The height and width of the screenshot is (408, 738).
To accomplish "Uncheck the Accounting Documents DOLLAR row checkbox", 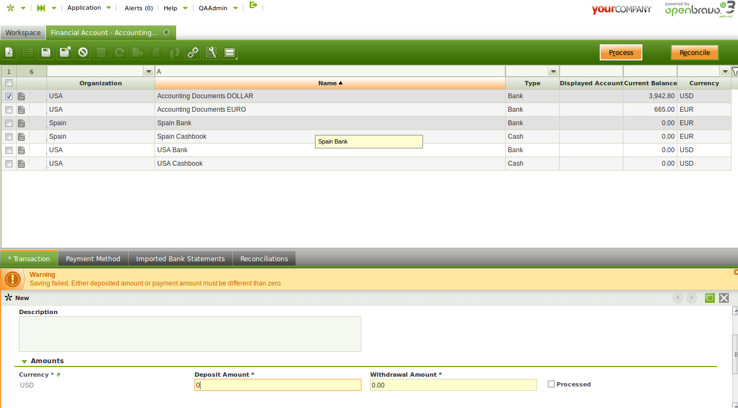I will click(9, 96).
